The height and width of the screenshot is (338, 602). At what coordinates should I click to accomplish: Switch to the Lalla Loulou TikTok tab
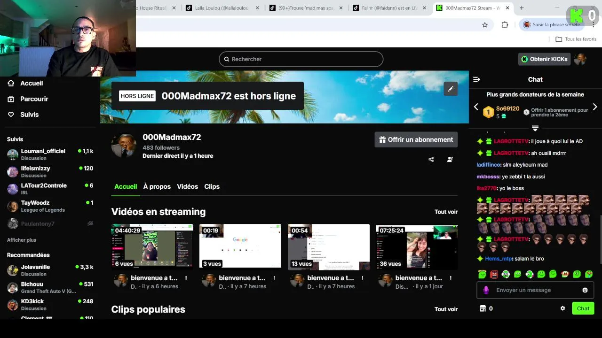223,8
